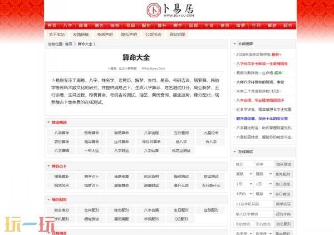Open the 搬家 event dropdown
334x235 pixels.
click(x=264, y=194)
